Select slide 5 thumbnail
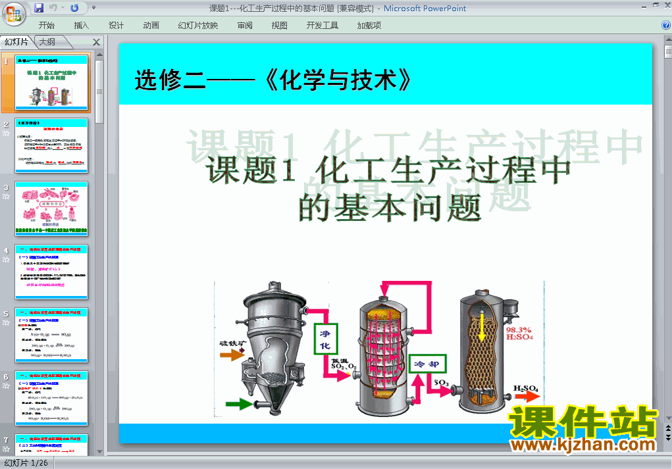 [51, 335]
